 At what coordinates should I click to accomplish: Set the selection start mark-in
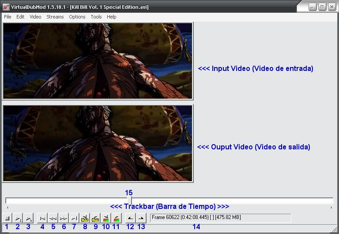[x=130, y=218]
